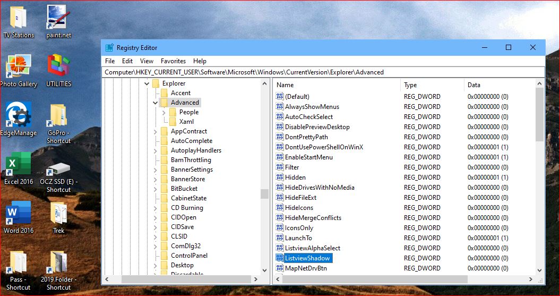Sort values by Type column header

point(432,85)
